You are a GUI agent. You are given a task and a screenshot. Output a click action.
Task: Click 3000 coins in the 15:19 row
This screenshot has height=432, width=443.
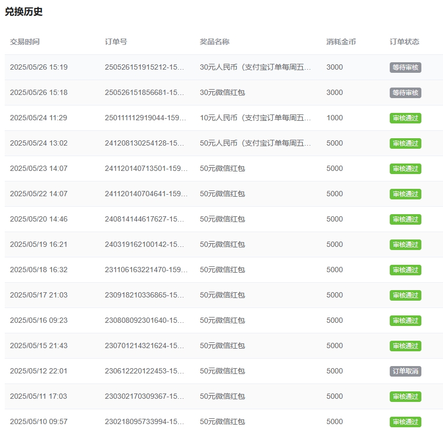tap(334, 67)
